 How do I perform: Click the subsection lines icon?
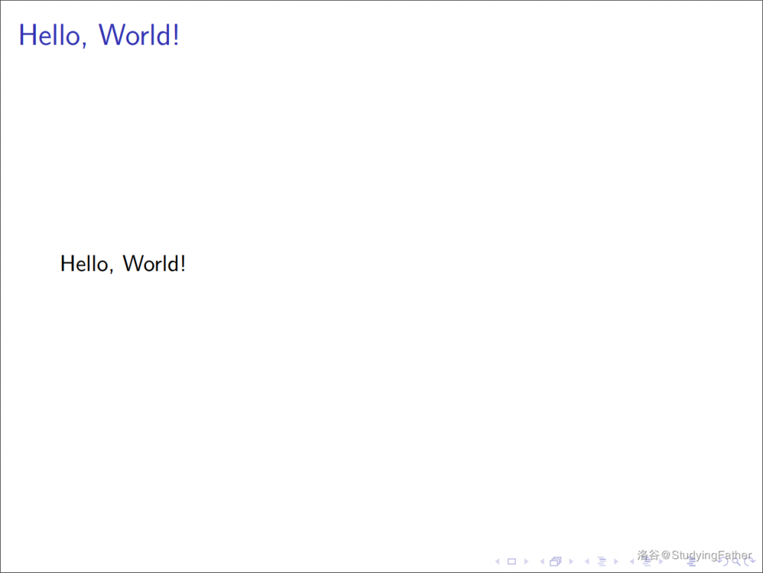(601, 561)
